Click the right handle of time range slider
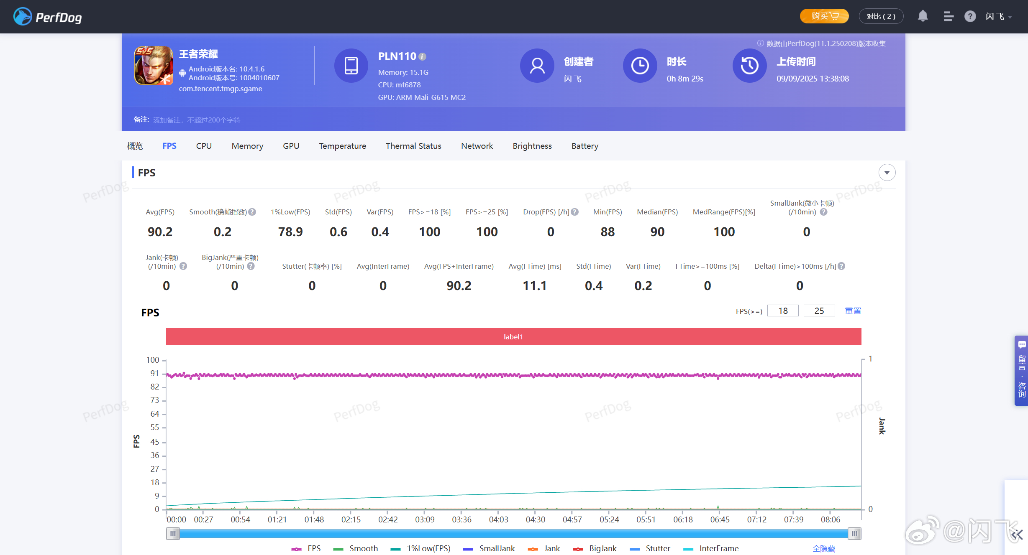 (854, 534)
